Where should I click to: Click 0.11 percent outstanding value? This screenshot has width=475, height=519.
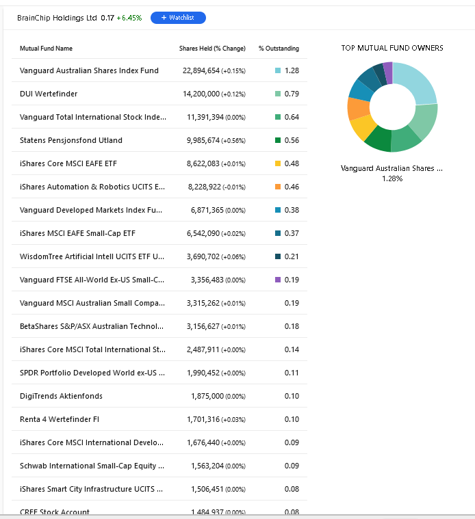[292, 373]
